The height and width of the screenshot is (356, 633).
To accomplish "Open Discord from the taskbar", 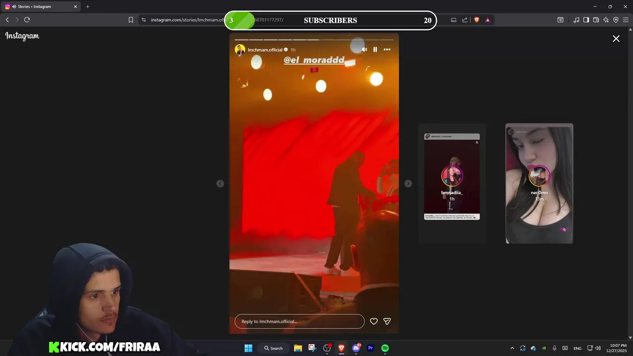I will (356, 348).
